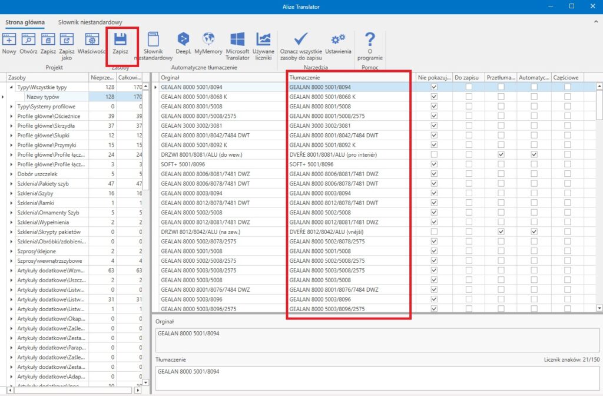Expand Szklenia\Pakiety szyb node
This screenshot has width=603, height=396.
(11, 184)
